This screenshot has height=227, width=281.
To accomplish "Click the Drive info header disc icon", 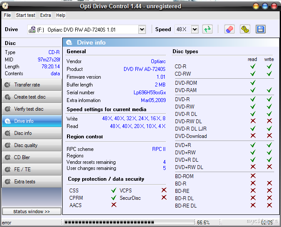I will tap(69, 42).
